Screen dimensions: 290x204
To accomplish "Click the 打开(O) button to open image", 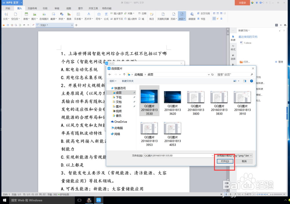I will (225, 161).
